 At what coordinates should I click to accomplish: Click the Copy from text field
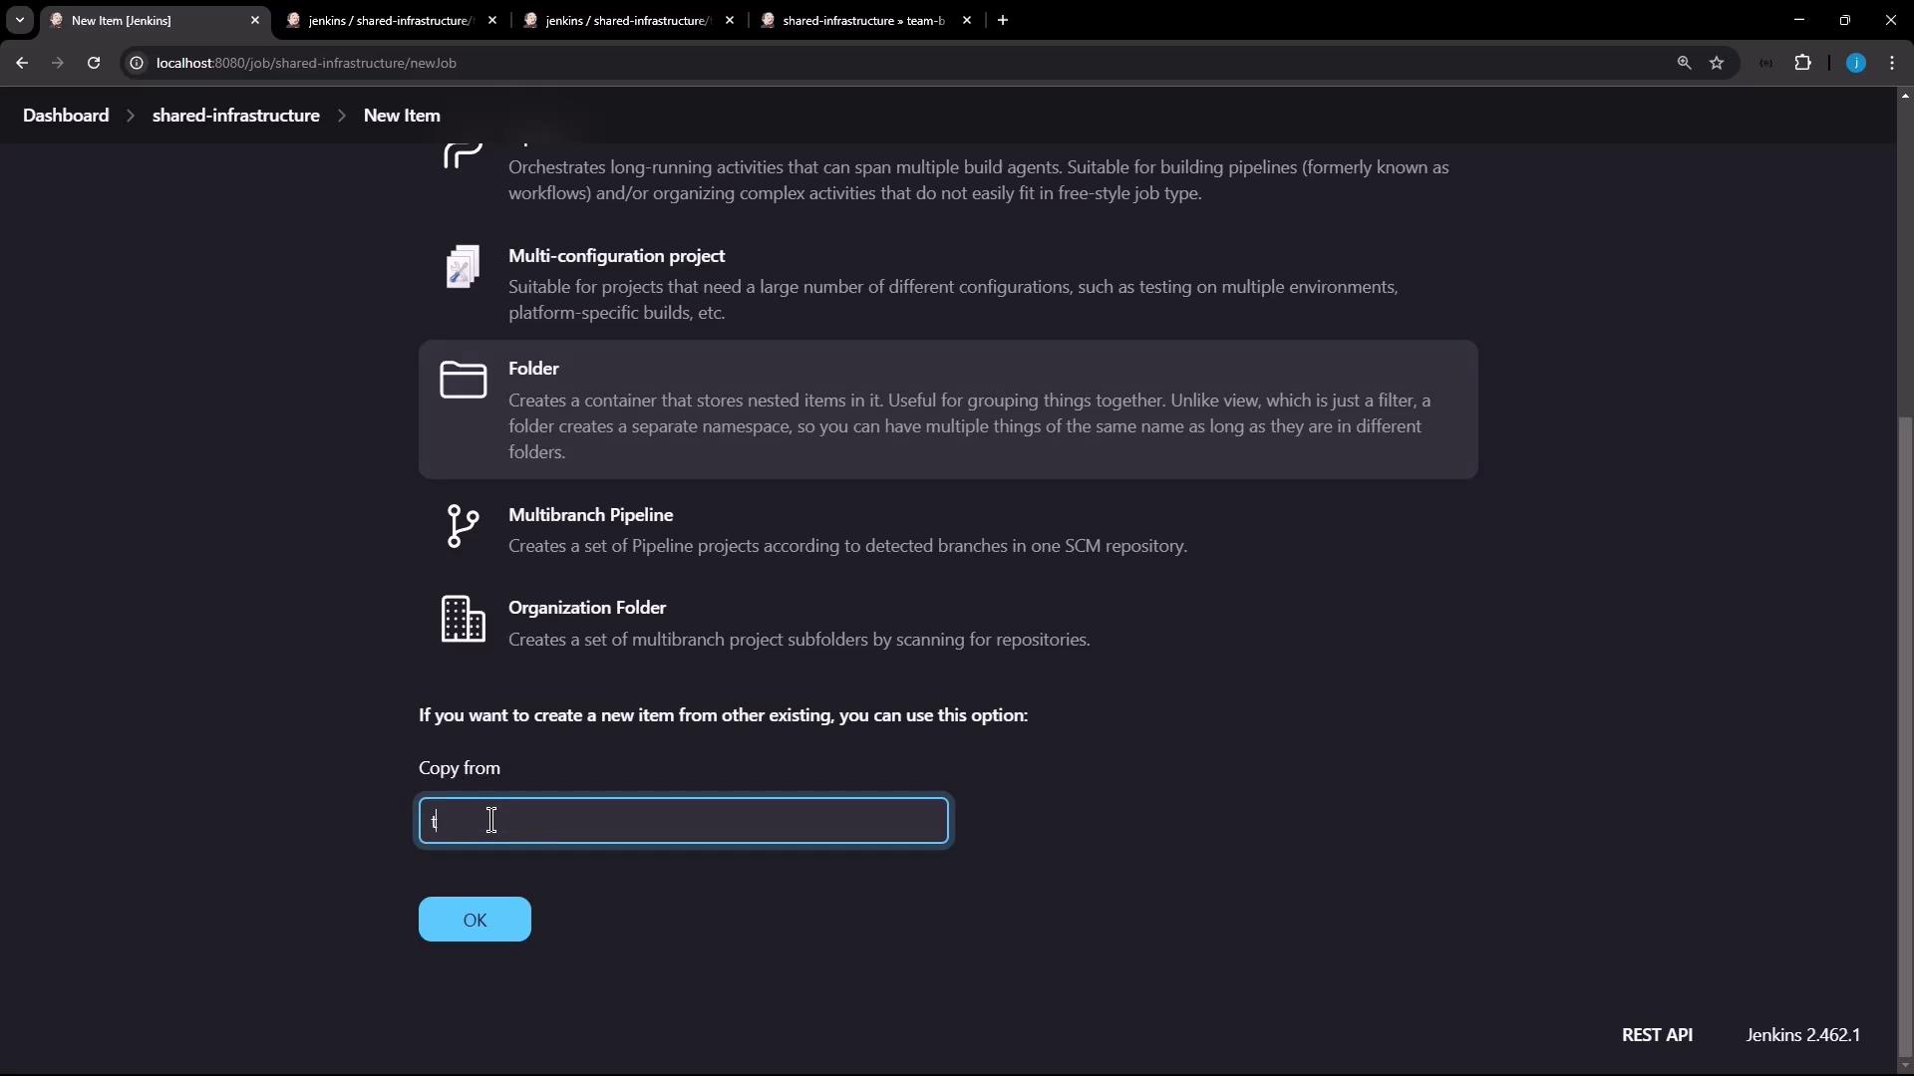click(x=684, y=821)
